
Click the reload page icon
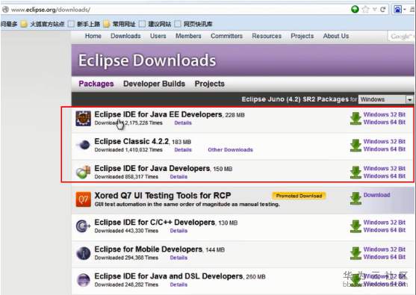[x=382, y=10]
